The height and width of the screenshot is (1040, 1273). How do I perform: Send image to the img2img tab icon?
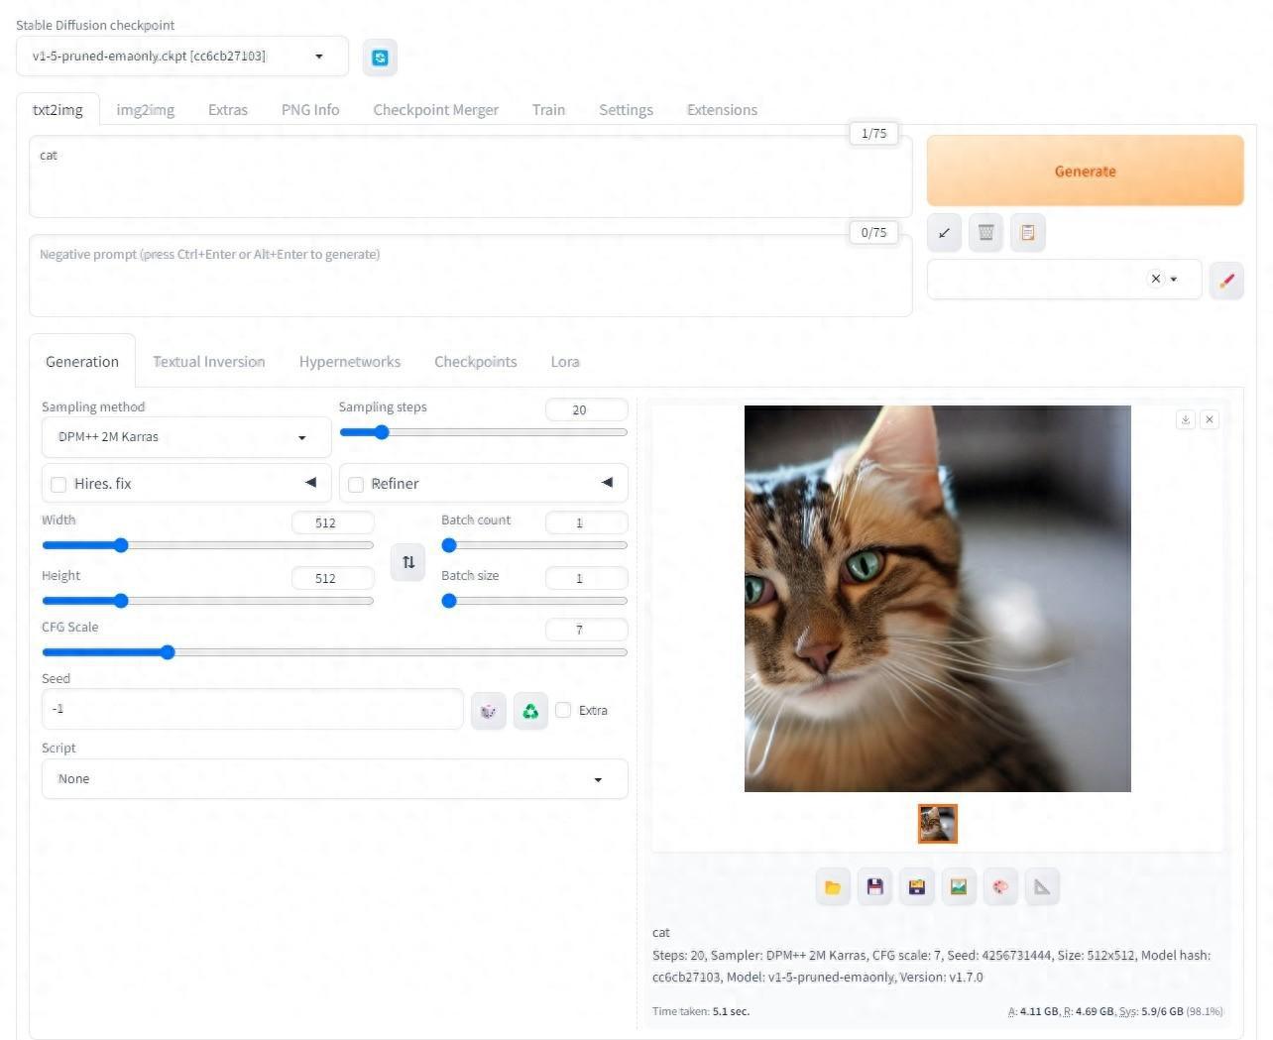959,887
